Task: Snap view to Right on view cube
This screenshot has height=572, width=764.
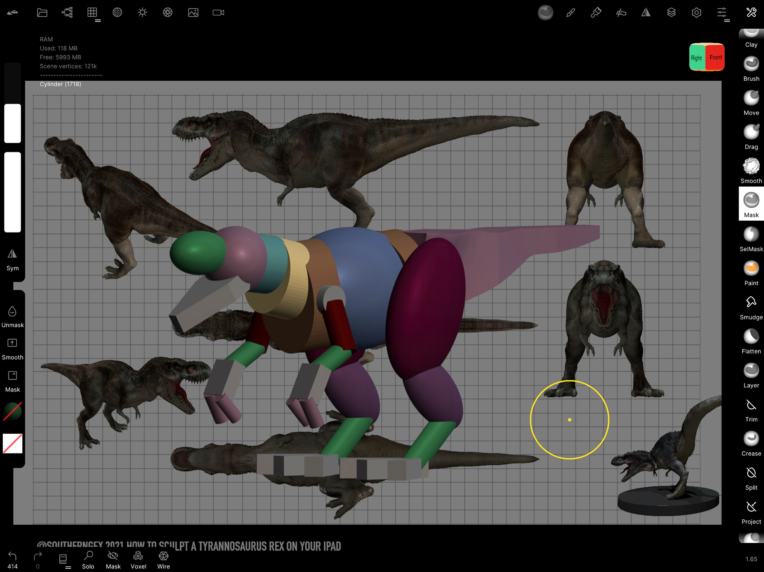Action: click(x=697, y=58)
